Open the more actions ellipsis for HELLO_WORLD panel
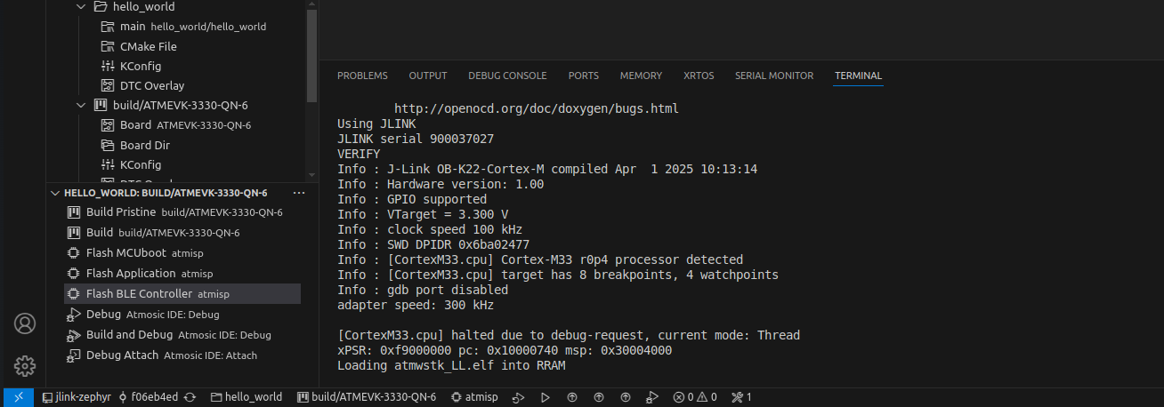 (299, 193)
